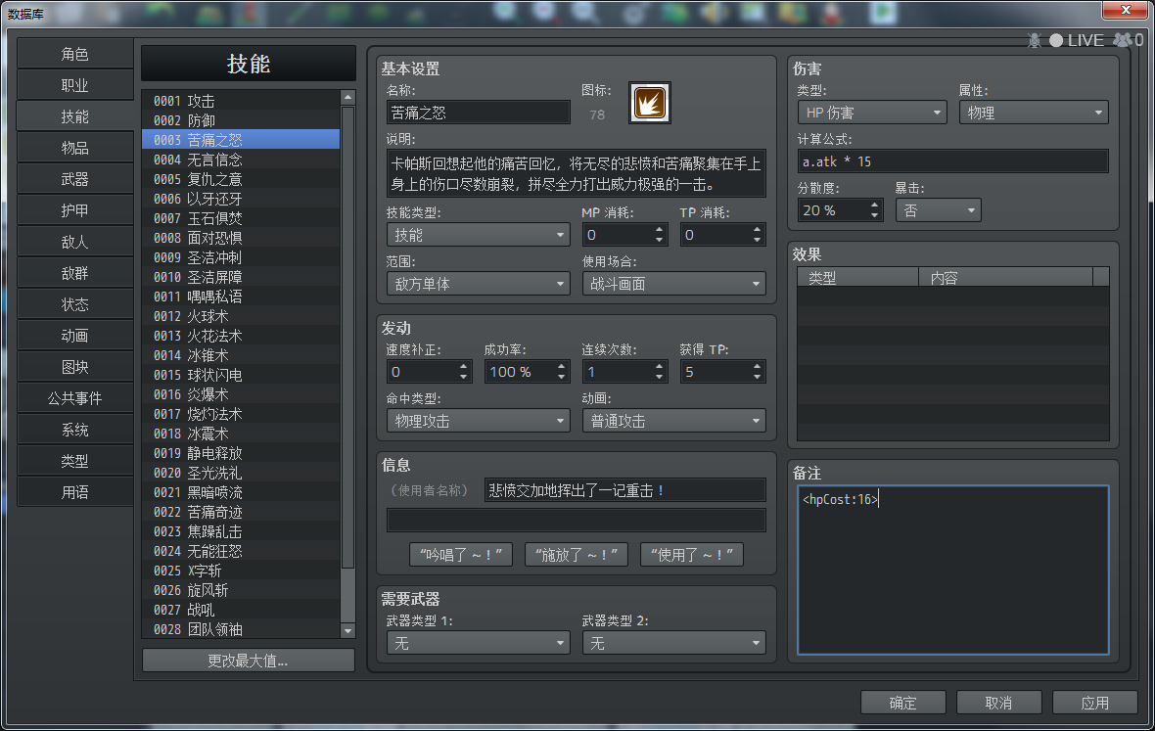Open the 状态 tab
1155x731 pixels.
74,304
